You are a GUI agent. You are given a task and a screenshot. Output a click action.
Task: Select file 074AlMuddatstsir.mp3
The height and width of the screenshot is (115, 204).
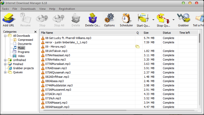point(59,85)
